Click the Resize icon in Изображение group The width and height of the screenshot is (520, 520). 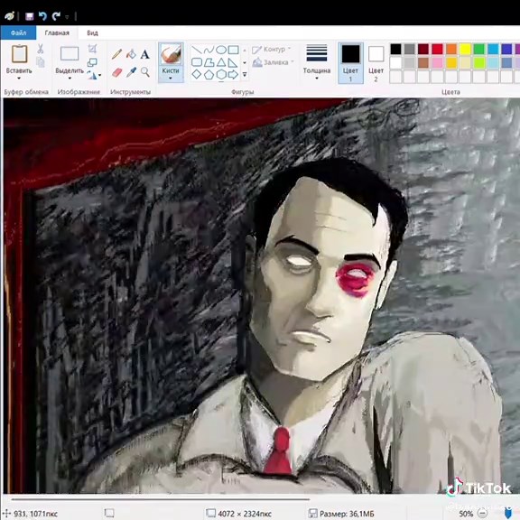pos(92,62)
